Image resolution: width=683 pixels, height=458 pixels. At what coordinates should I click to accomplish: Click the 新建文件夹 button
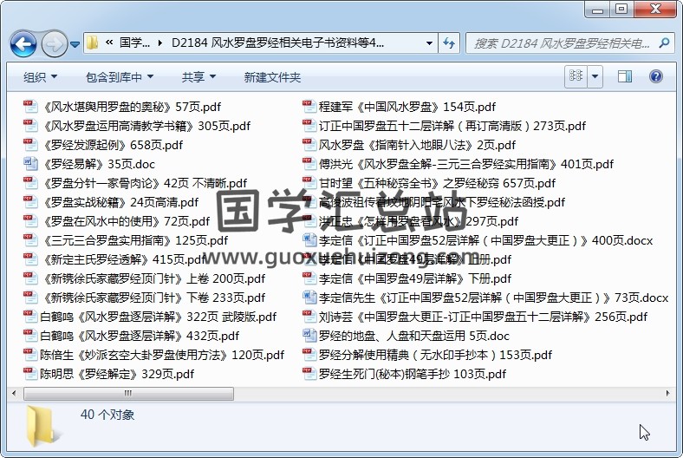(x=272, y=77)
